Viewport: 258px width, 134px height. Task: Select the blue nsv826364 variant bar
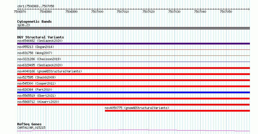[133, 92]
